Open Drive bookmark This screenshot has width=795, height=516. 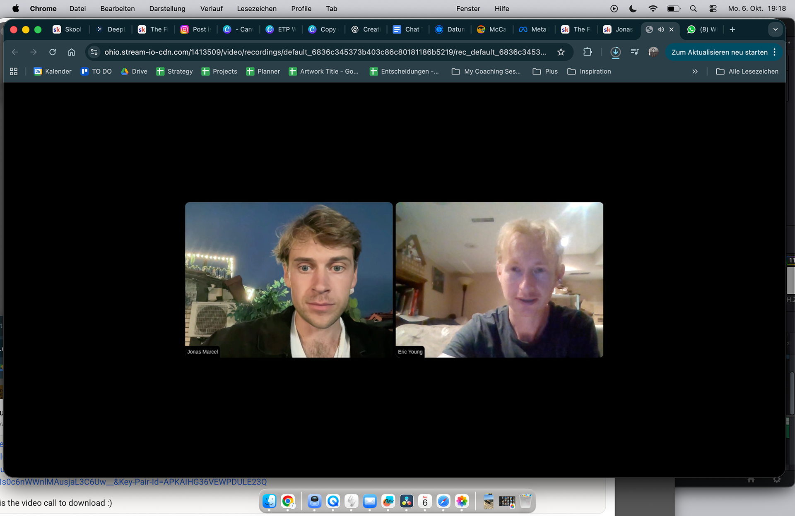134,72
